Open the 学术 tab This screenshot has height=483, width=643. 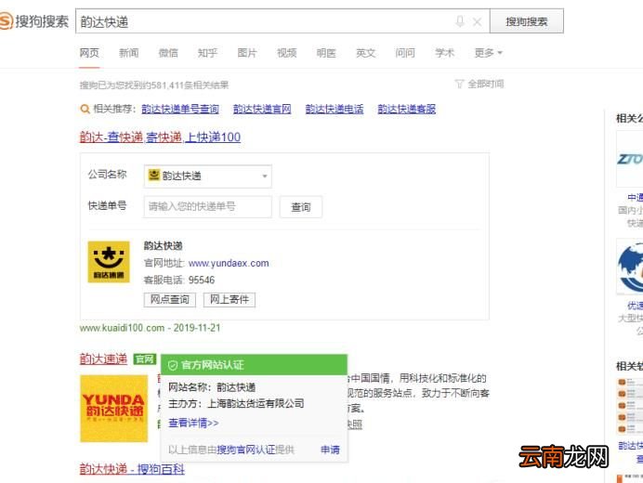tap(444, 53)
